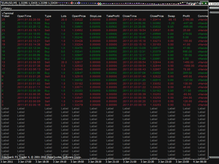Click profit value -88.00
The width and height of the screenshot is (219, 164).
click(187, 94)
